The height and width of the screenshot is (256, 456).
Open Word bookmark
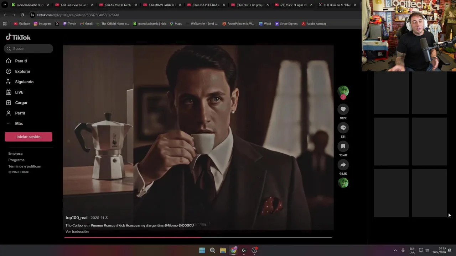[265, 24]
